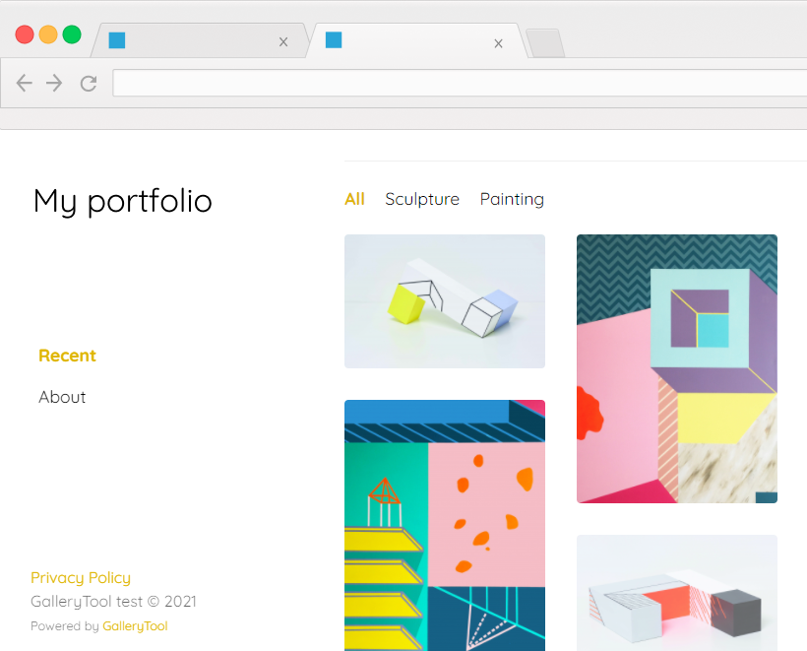Reload the current page
This screenshot has width=807, height=651.
click(x=88, y=83)
